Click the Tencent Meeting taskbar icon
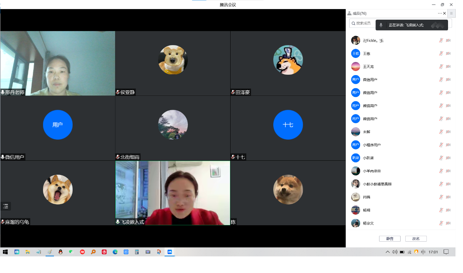 (170, 252)
